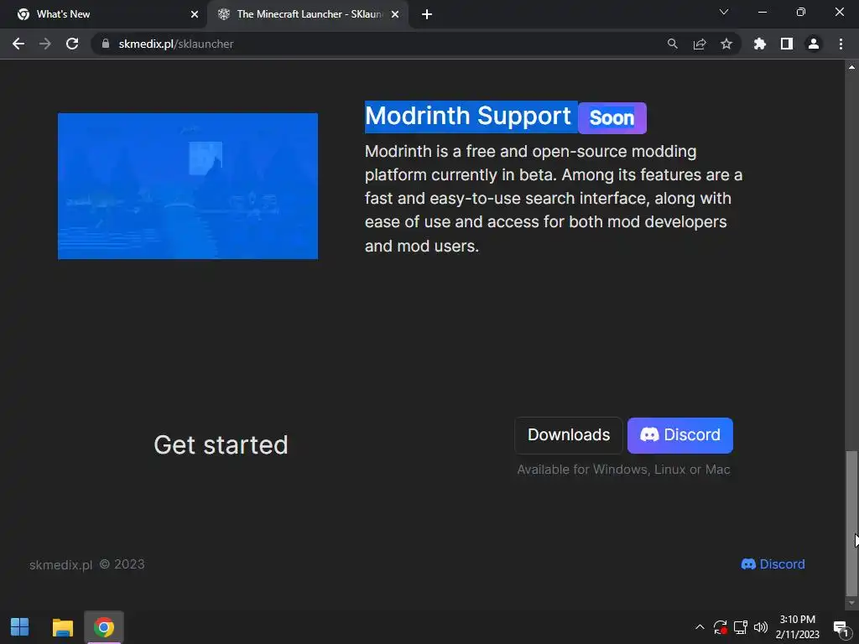Click the Downloads button

point(569,435)
